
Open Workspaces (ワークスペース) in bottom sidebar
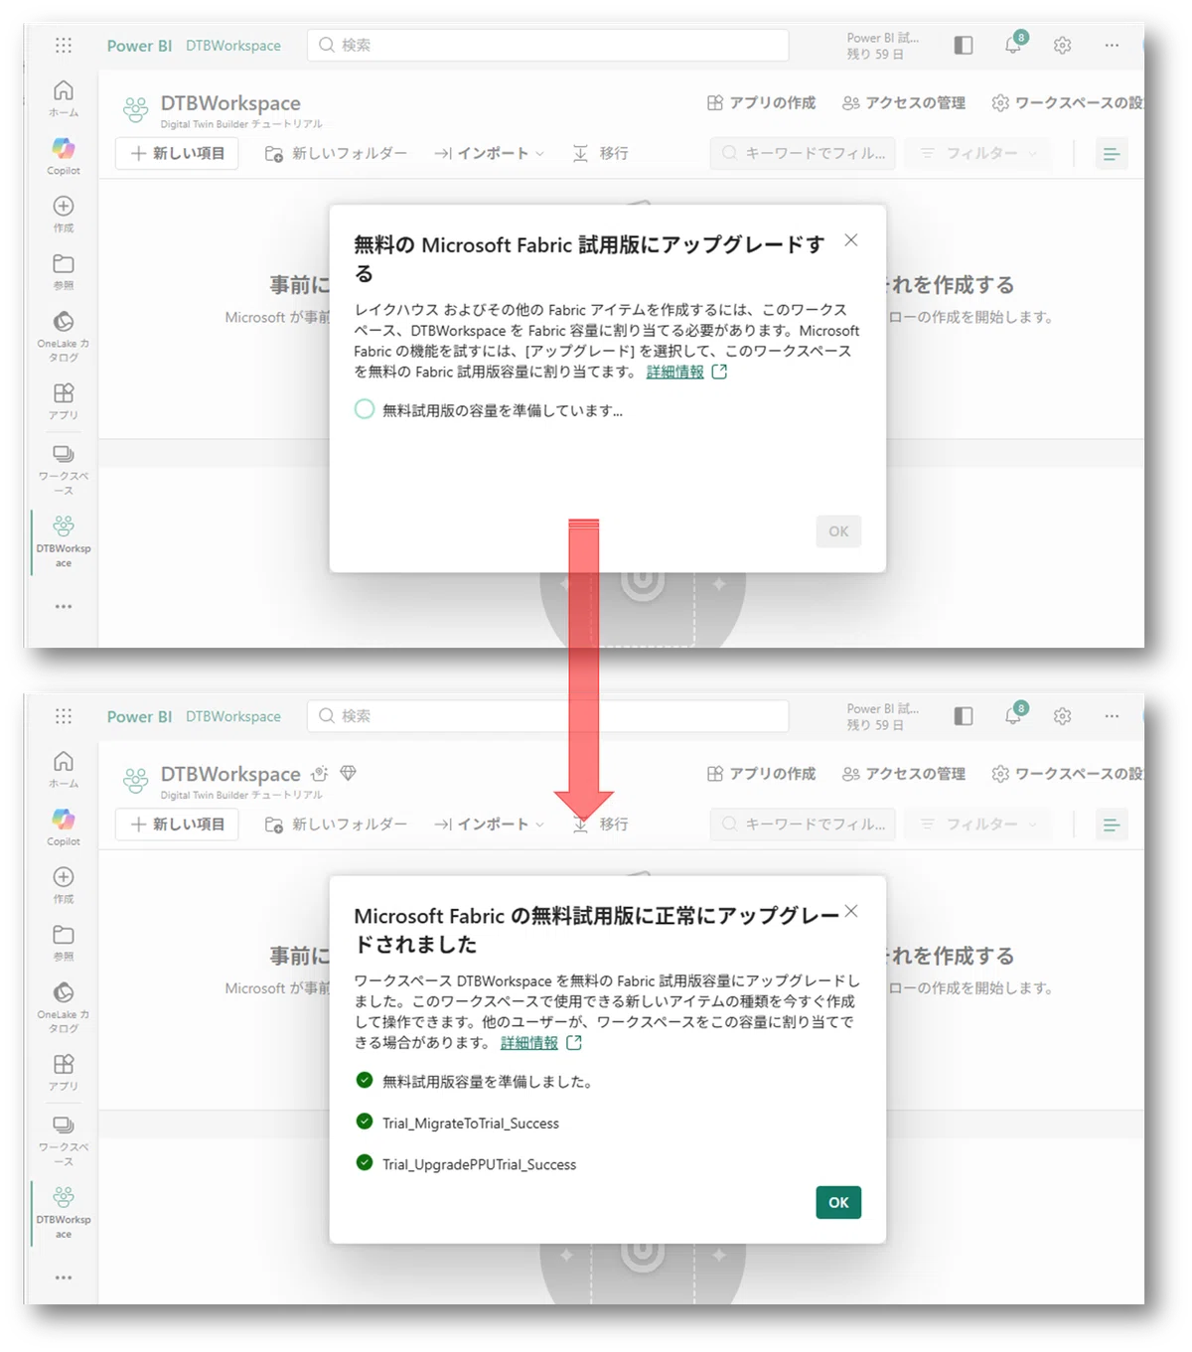(64, 1138)
